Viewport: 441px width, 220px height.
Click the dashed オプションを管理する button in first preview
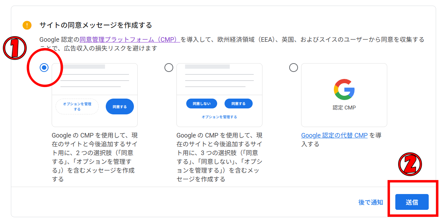point(77,107)
